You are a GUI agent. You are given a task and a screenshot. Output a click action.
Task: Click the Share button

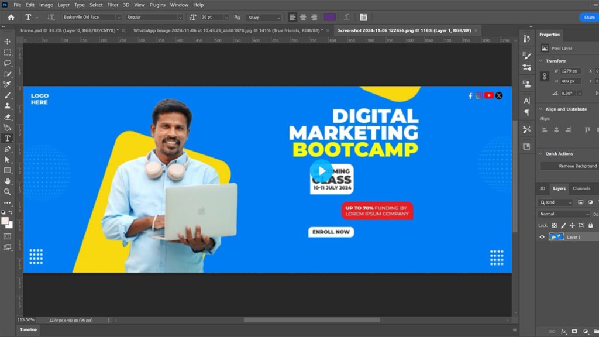click(x=588, y=18)
